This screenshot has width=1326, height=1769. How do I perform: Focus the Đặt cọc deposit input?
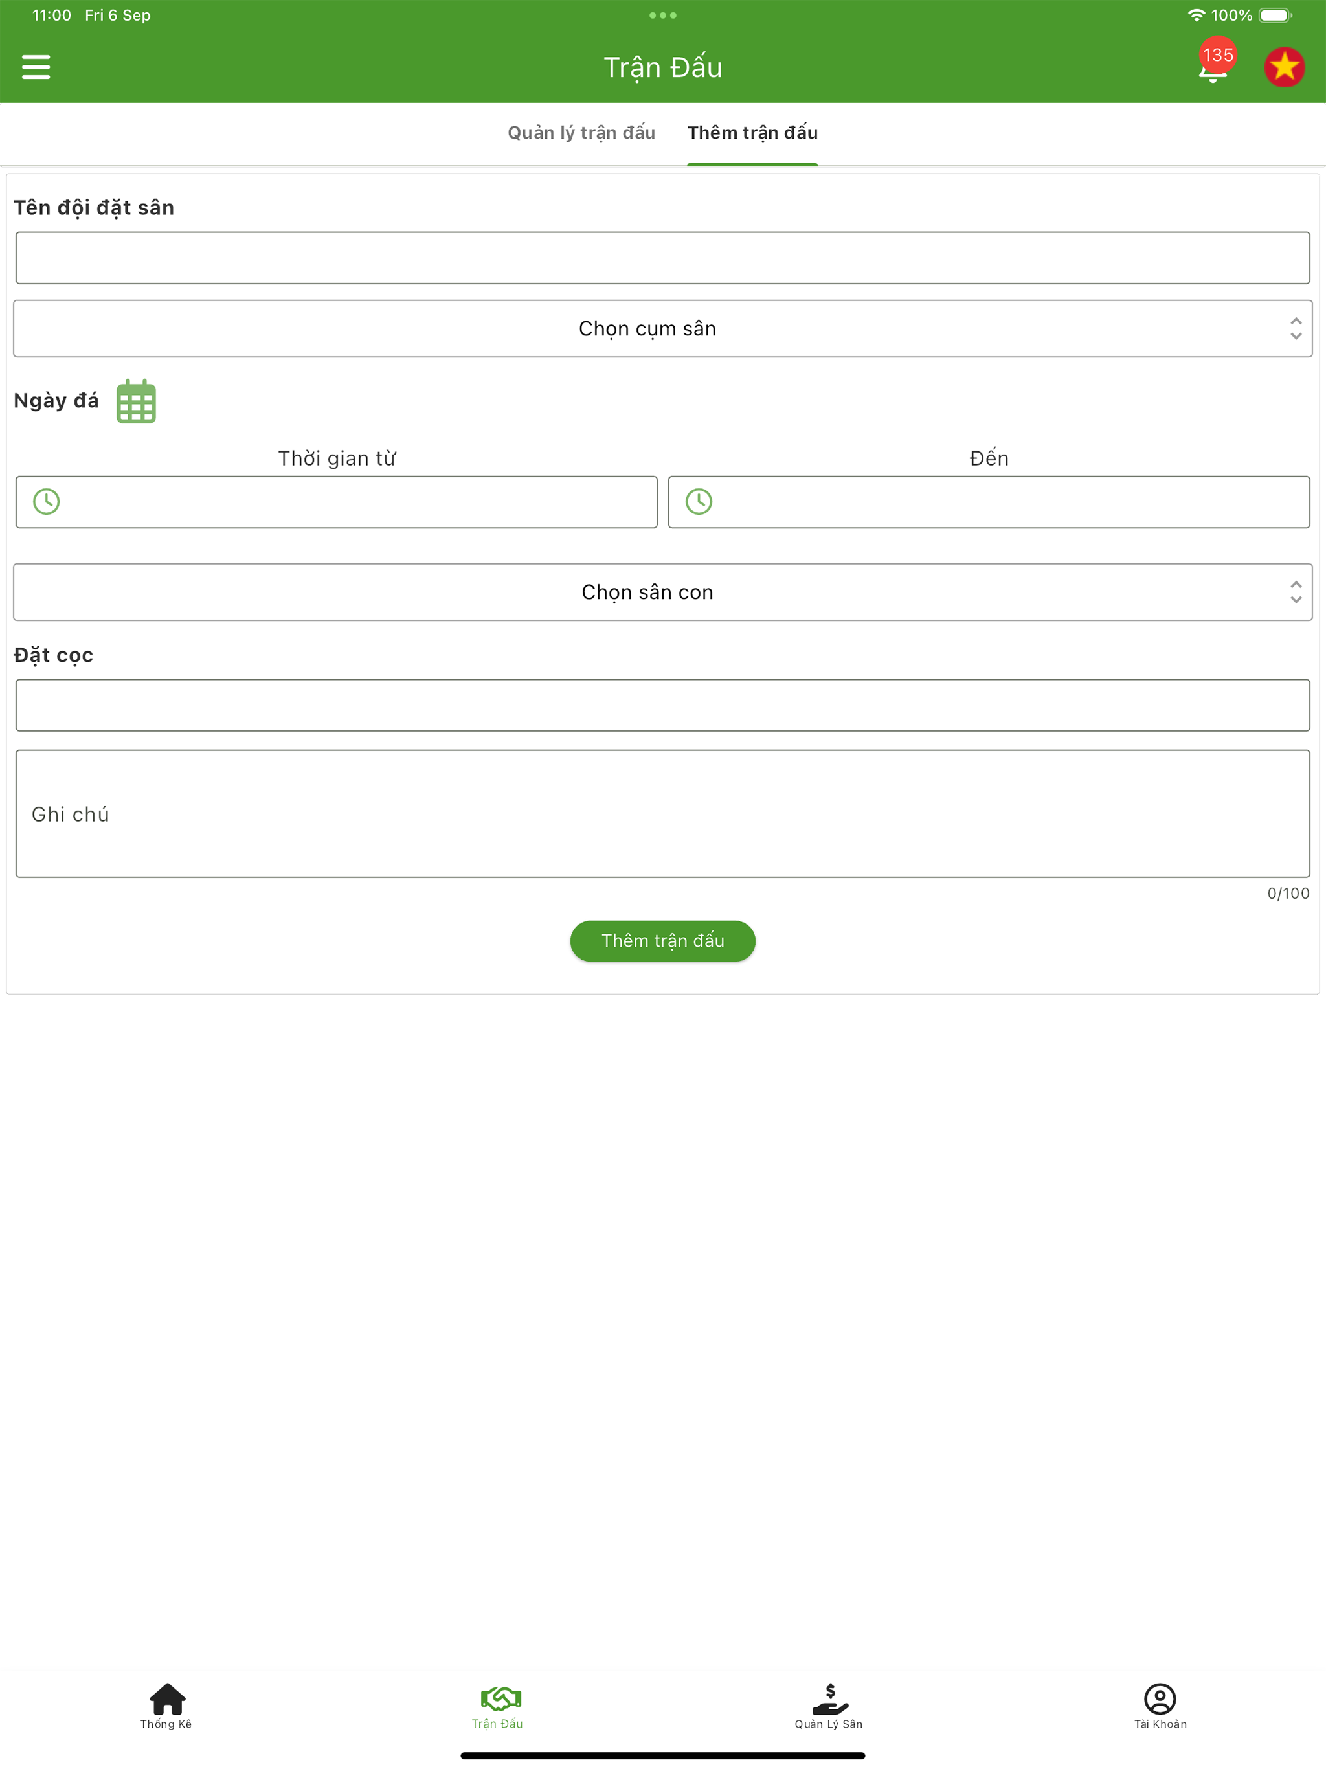tap(663, 705)
